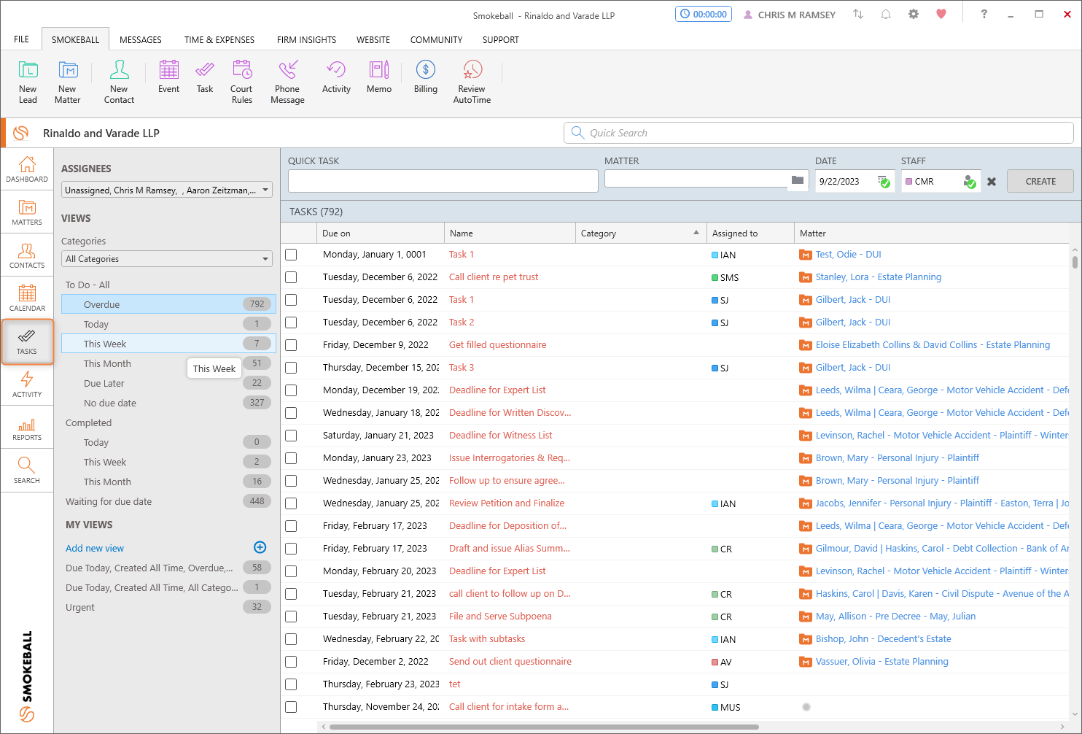Browse matters with folder icon
Screen dimensions: 1082x734
[798, 180]
